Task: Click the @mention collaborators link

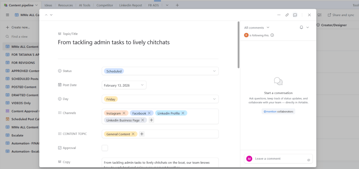Action: click(x=278, y=111)
